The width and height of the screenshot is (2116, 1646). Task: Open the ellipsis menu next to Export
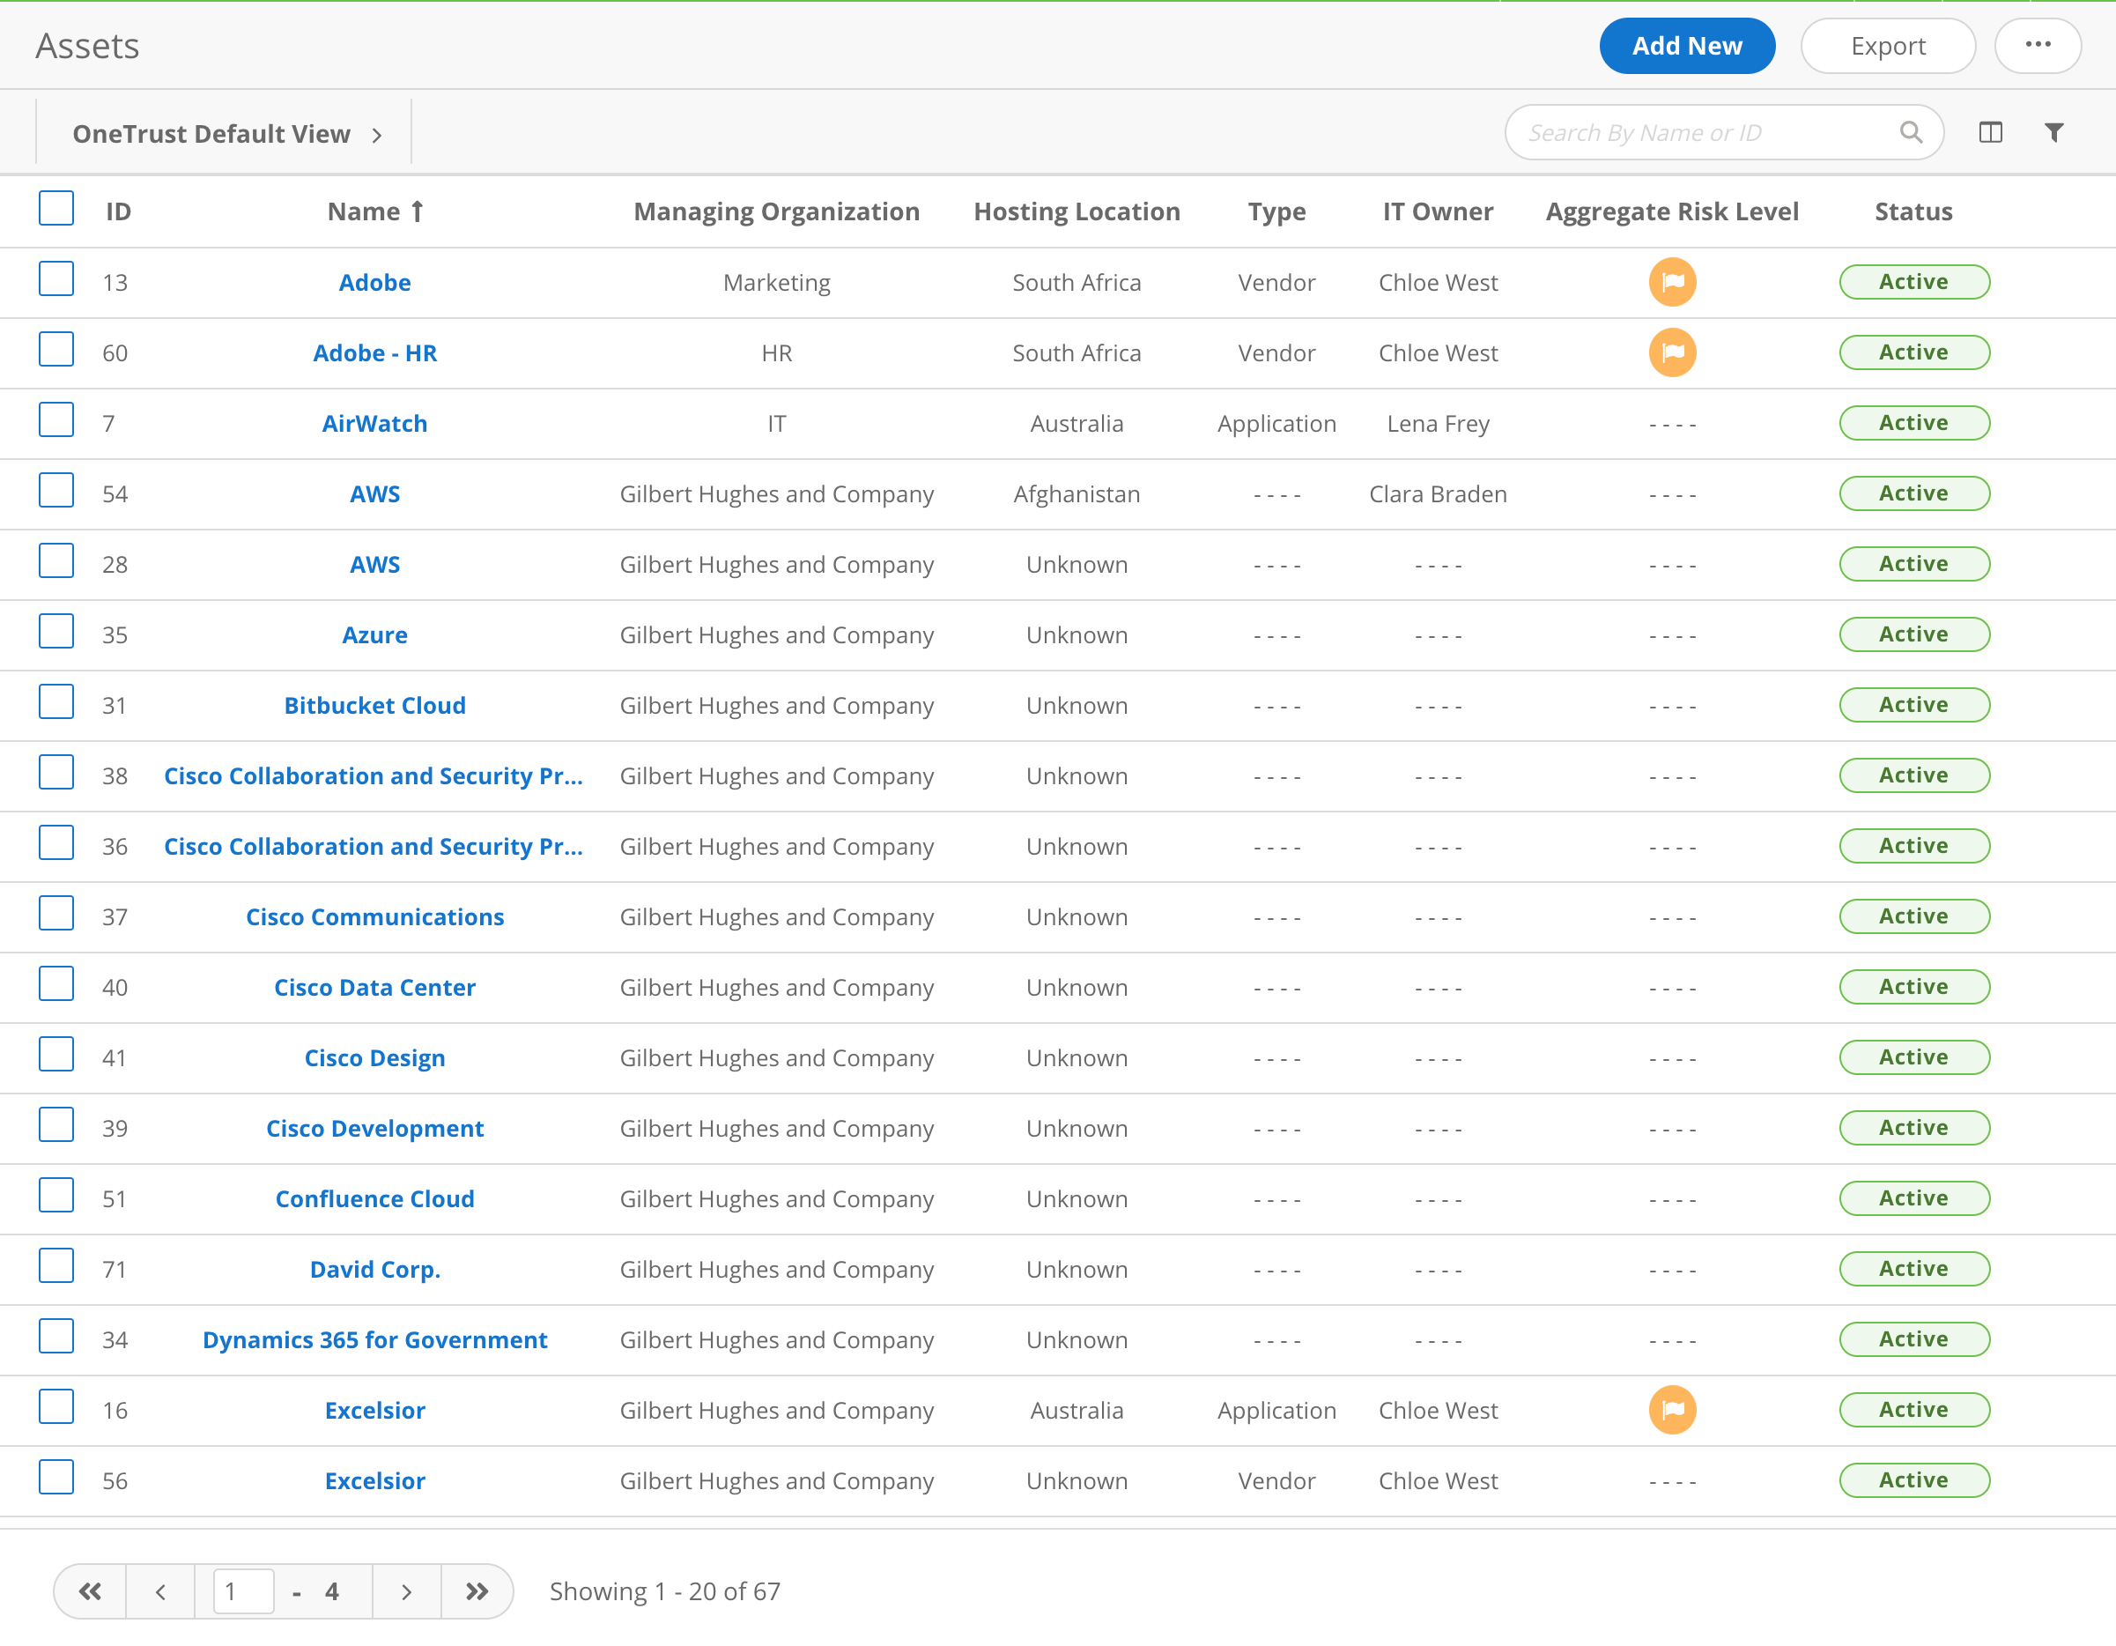point(2038,45)
